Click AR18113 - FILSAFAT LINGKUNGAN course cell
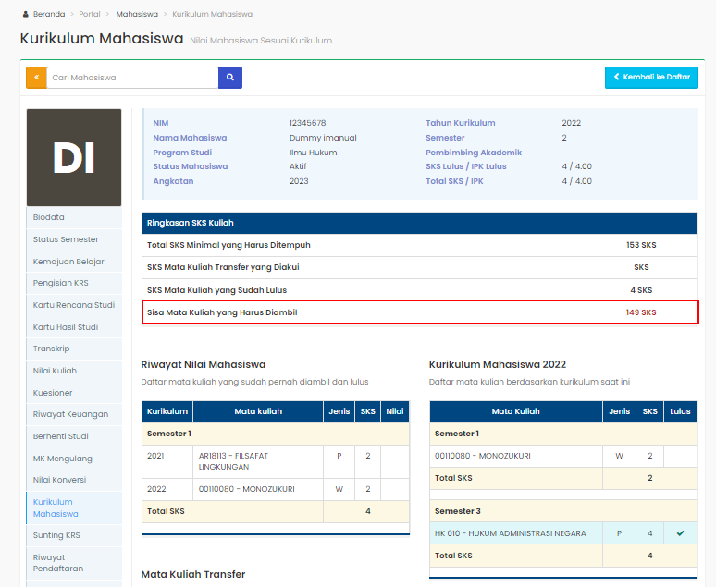716x587 pixels. tap(258, 461)
